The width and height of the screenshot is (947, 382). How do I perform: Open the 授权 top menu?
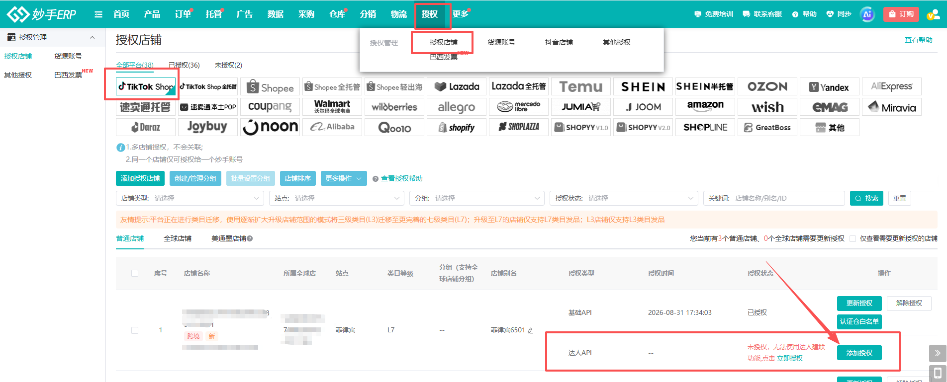click(430, 14)
